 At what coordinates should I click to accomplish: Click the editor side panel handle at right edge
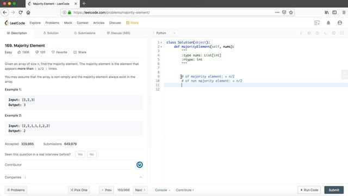click(345, 75)
